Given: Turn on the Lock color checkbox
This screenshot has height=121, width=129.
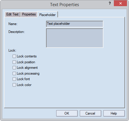Looking at the screenshot, I should coord(14,85).
